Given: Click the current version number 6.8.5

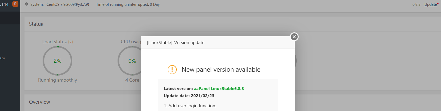Looking at the screenshot, I should point(416,4).
